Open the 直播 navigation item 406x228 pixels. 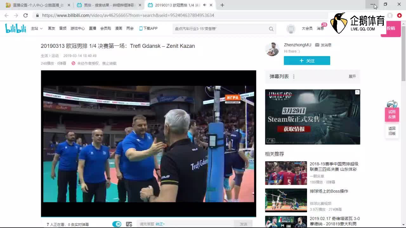click(x=92, y=28)
